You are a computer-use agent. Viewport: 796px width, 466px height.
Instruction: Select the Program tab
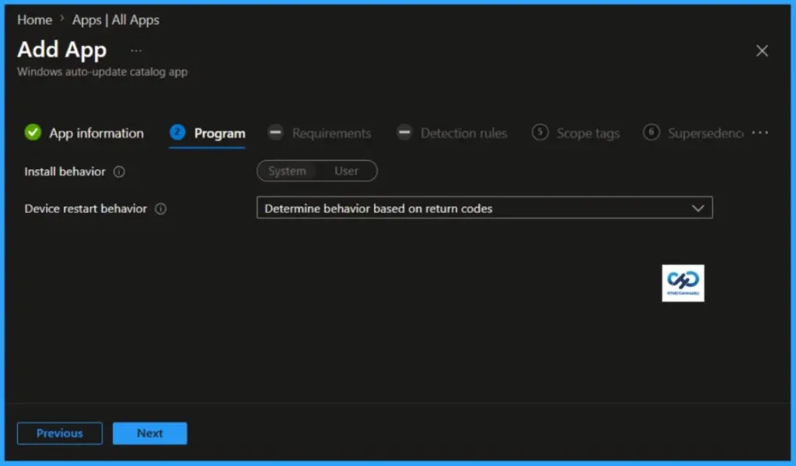[x=207, y=133]
